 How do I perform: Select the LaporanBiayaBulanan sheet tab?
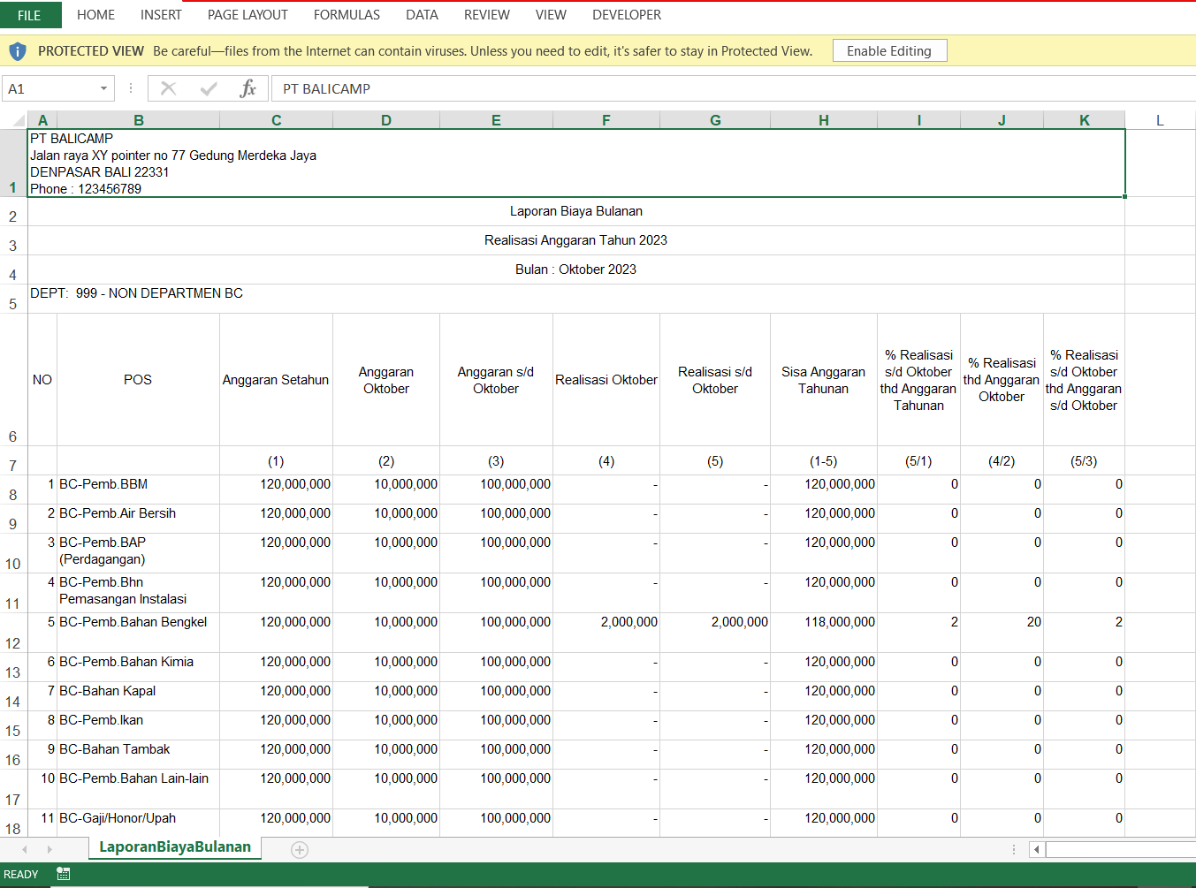[x=175, y=846]
